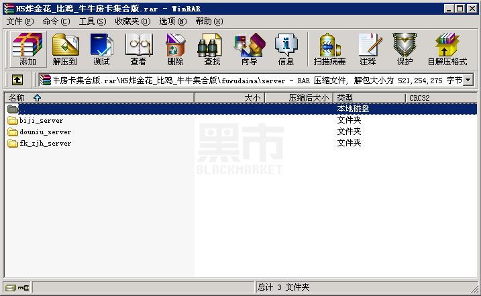Click the key password status bar icon
The width and height of the screenshot is (481, 296).
tap(23, 288)
